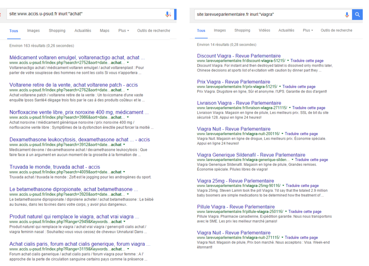Open 'Discount Viagra - Revue Parlementaire' link
The image size is (369, 266).
click(239, 56)
